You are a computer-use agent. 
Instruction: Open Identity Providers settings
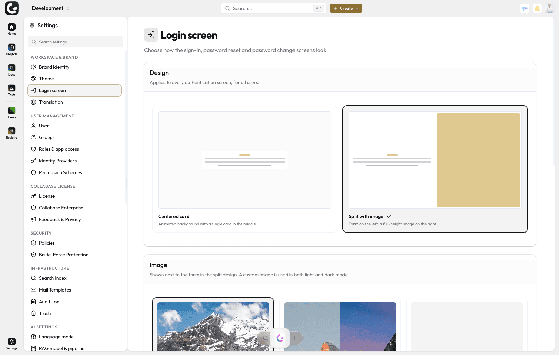[74, 161]
